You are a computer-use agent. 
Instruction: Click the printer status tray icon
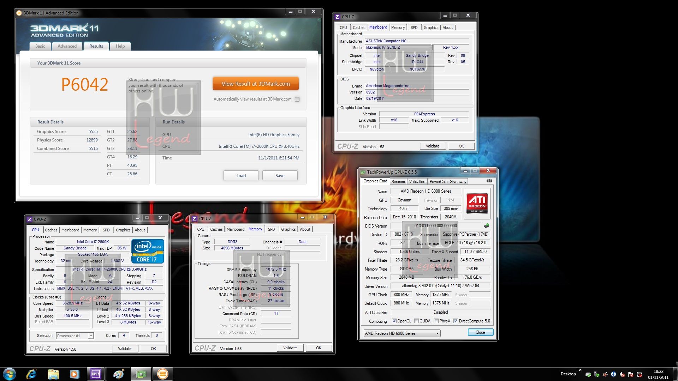click(x=588, y=374)
